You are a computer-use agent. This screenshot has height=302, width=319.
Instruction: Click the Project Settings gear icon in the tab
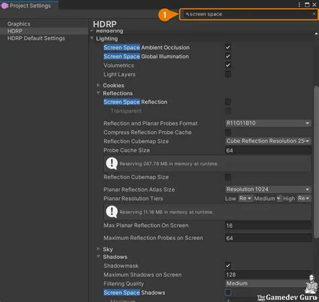(5, 5)
